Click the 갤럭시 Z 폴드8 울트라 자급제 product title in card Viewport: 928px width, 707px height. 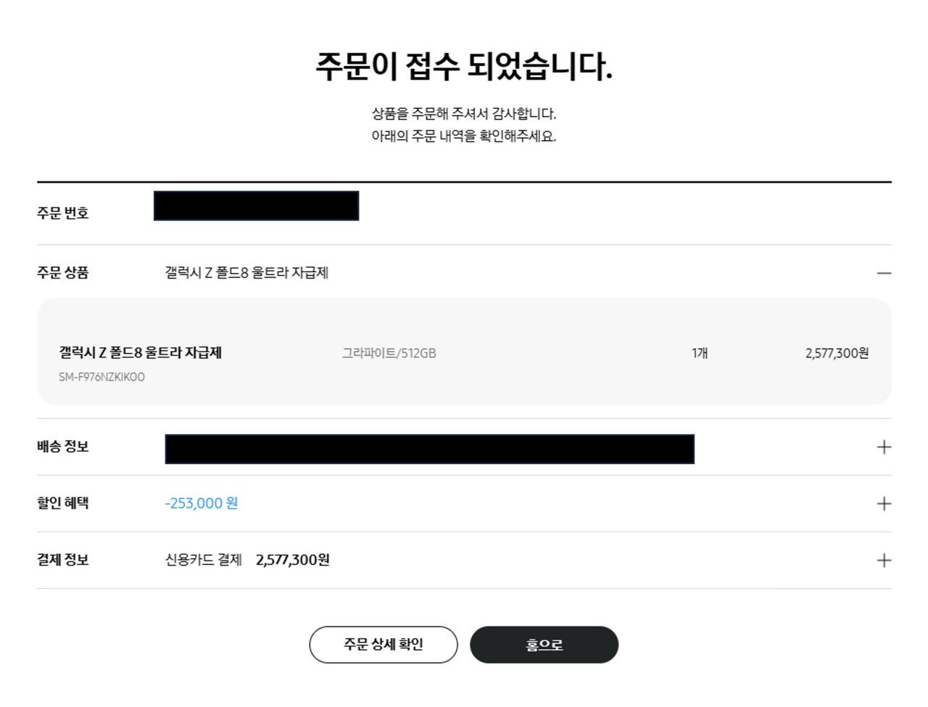[141, 353]
